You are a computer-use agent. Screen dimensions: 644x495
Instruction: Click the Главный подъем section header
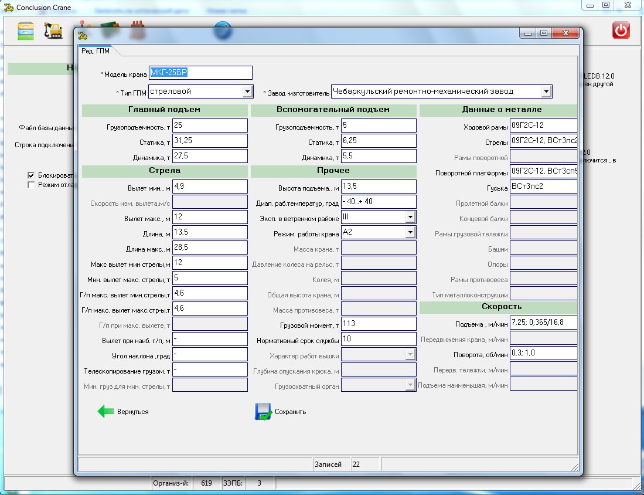click(165, 110)
